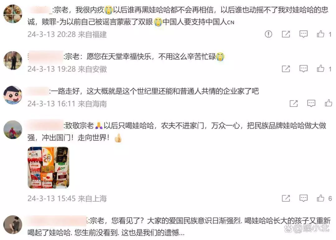Share the comment from Shanghai

[x=286, y=198]
